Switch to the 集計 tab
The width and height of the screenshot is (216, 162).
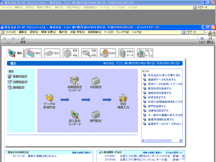pos(52,53)
